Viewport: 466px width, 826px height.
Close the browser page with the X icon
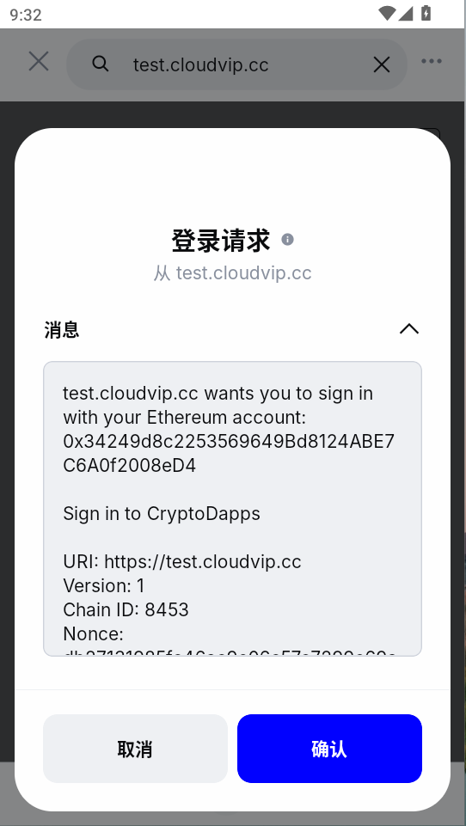[x=39, y=62]
